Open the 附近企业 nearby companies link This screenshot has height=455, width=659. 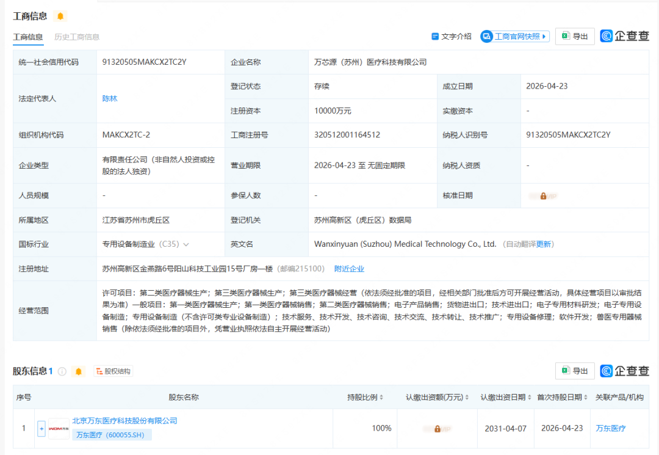point(349,269)
